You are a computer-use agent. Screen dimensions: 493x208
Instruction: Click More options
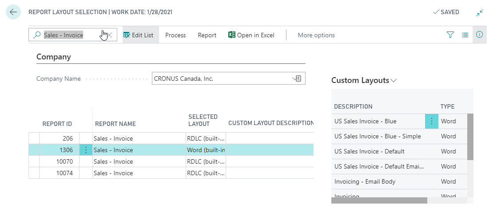(x=316, y=35)
